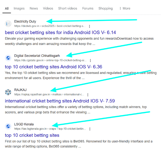The height and width of the screenshot is (156, 161).
Task: Select the Forums tab
Action: [88, 8]
